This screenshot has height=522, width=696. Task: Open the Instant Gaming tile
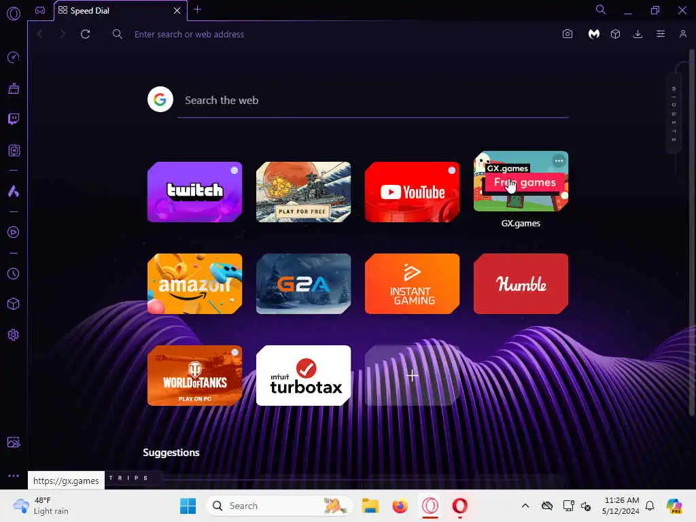(x=413, y=283)
